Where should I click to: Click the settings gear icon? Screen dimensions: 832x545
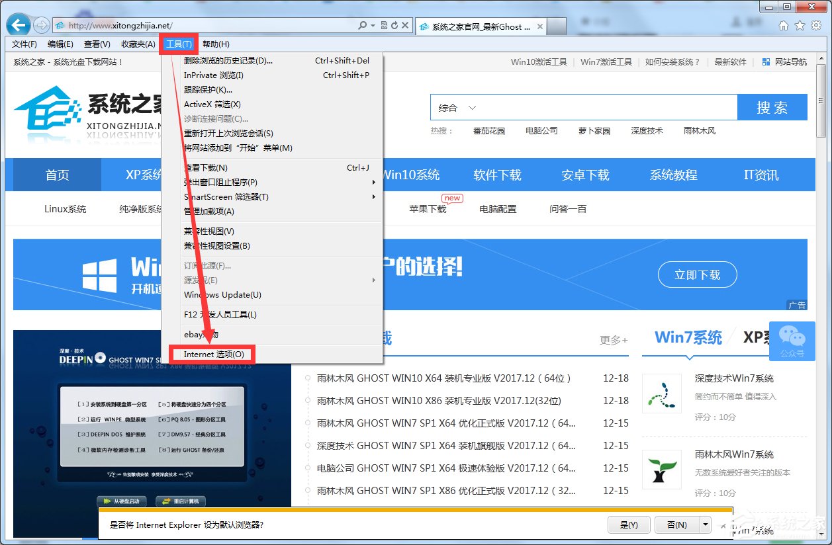(816, 24)
